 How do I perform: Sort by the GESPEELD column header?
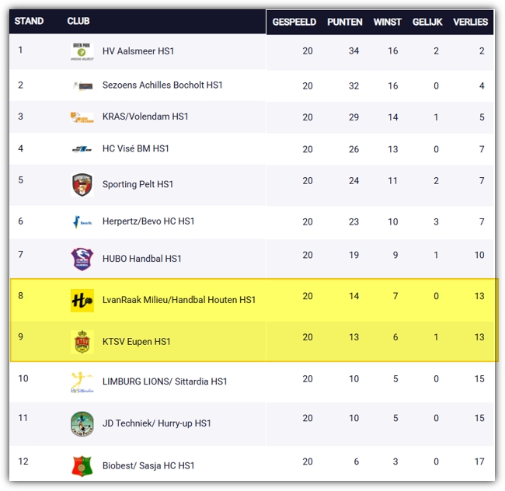click(x=294, y=22)
